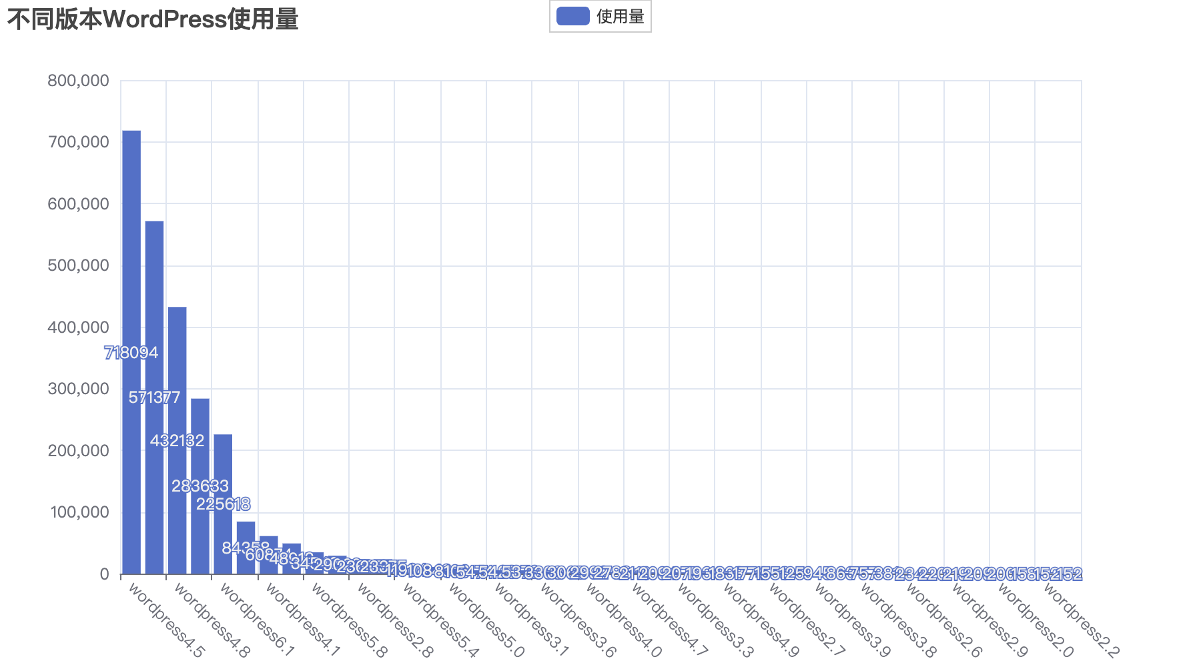Click the wordpress5.4 axis label
This screenshot has width=1201, height=667.
pyautogui.click(x=440, y=620)
